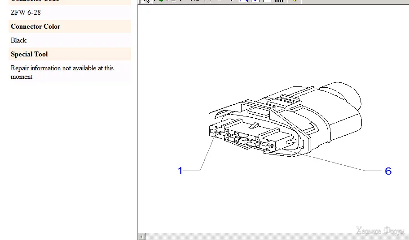This screenshot has width=409, height=240.
Task: Click pin number 6 label in the diagram
Action: pyautogui.click(x=388, y=171)
